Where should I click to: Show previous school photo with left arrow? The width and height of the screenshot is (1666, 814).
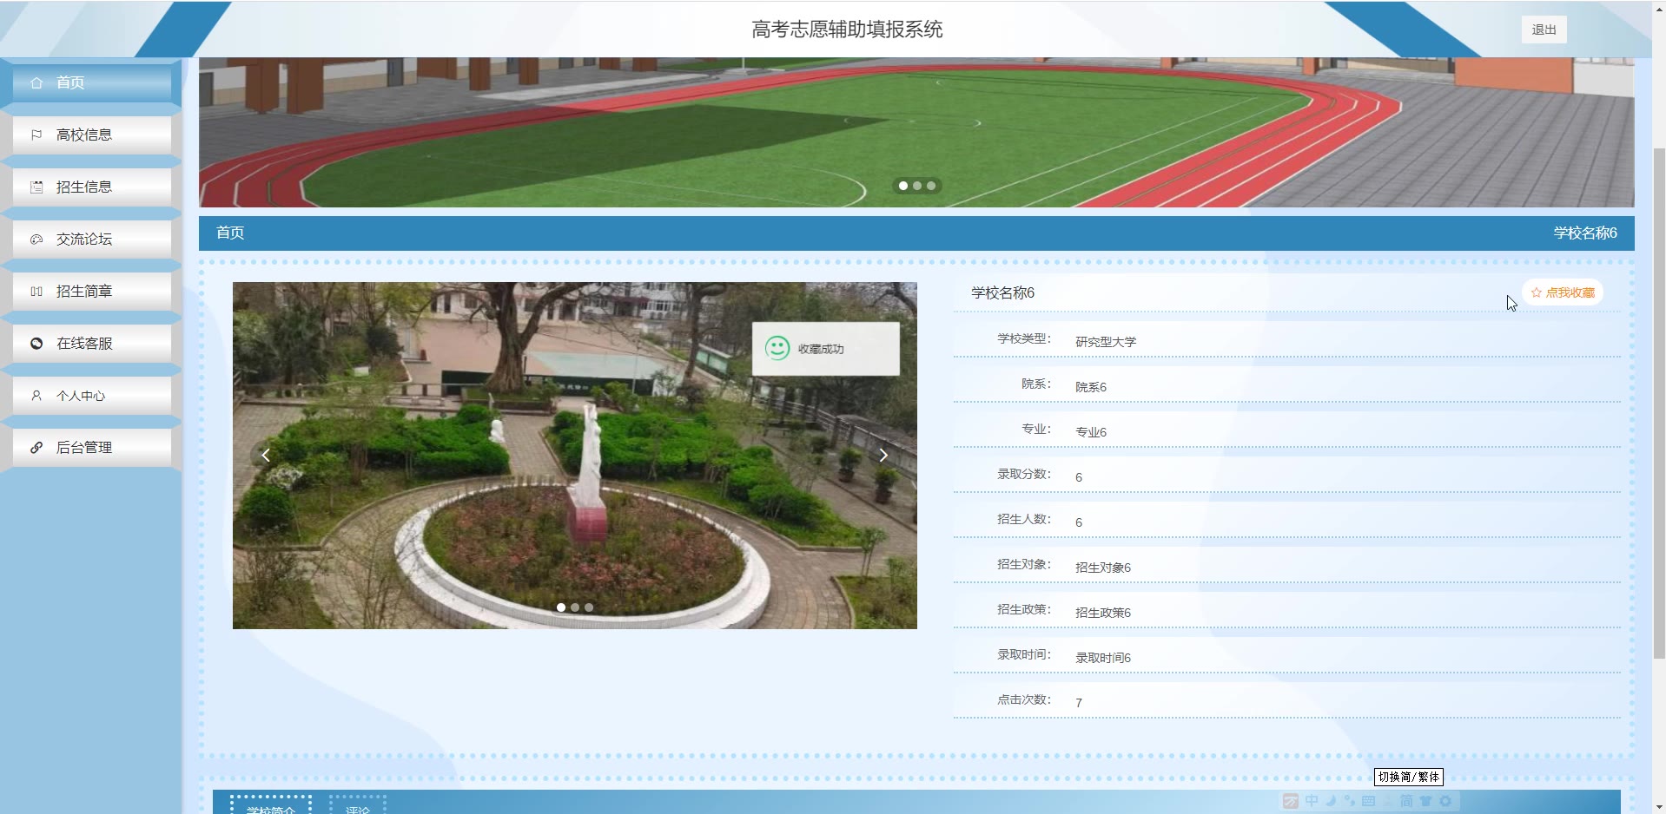(266, 455)
